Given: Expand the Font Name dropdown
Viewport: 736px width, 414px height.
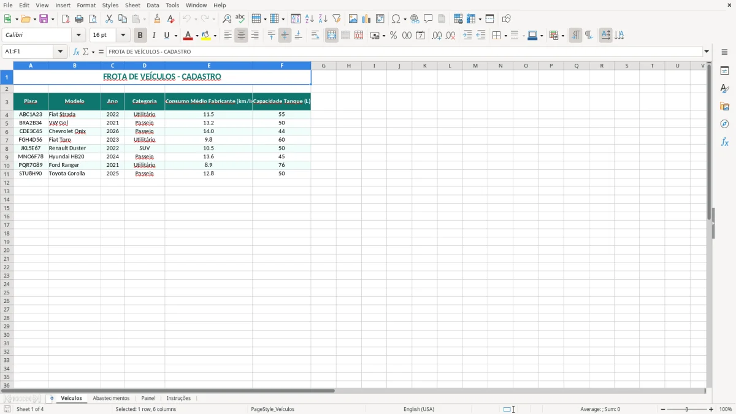Looking at the screenshot, I should tap(79, 36).
